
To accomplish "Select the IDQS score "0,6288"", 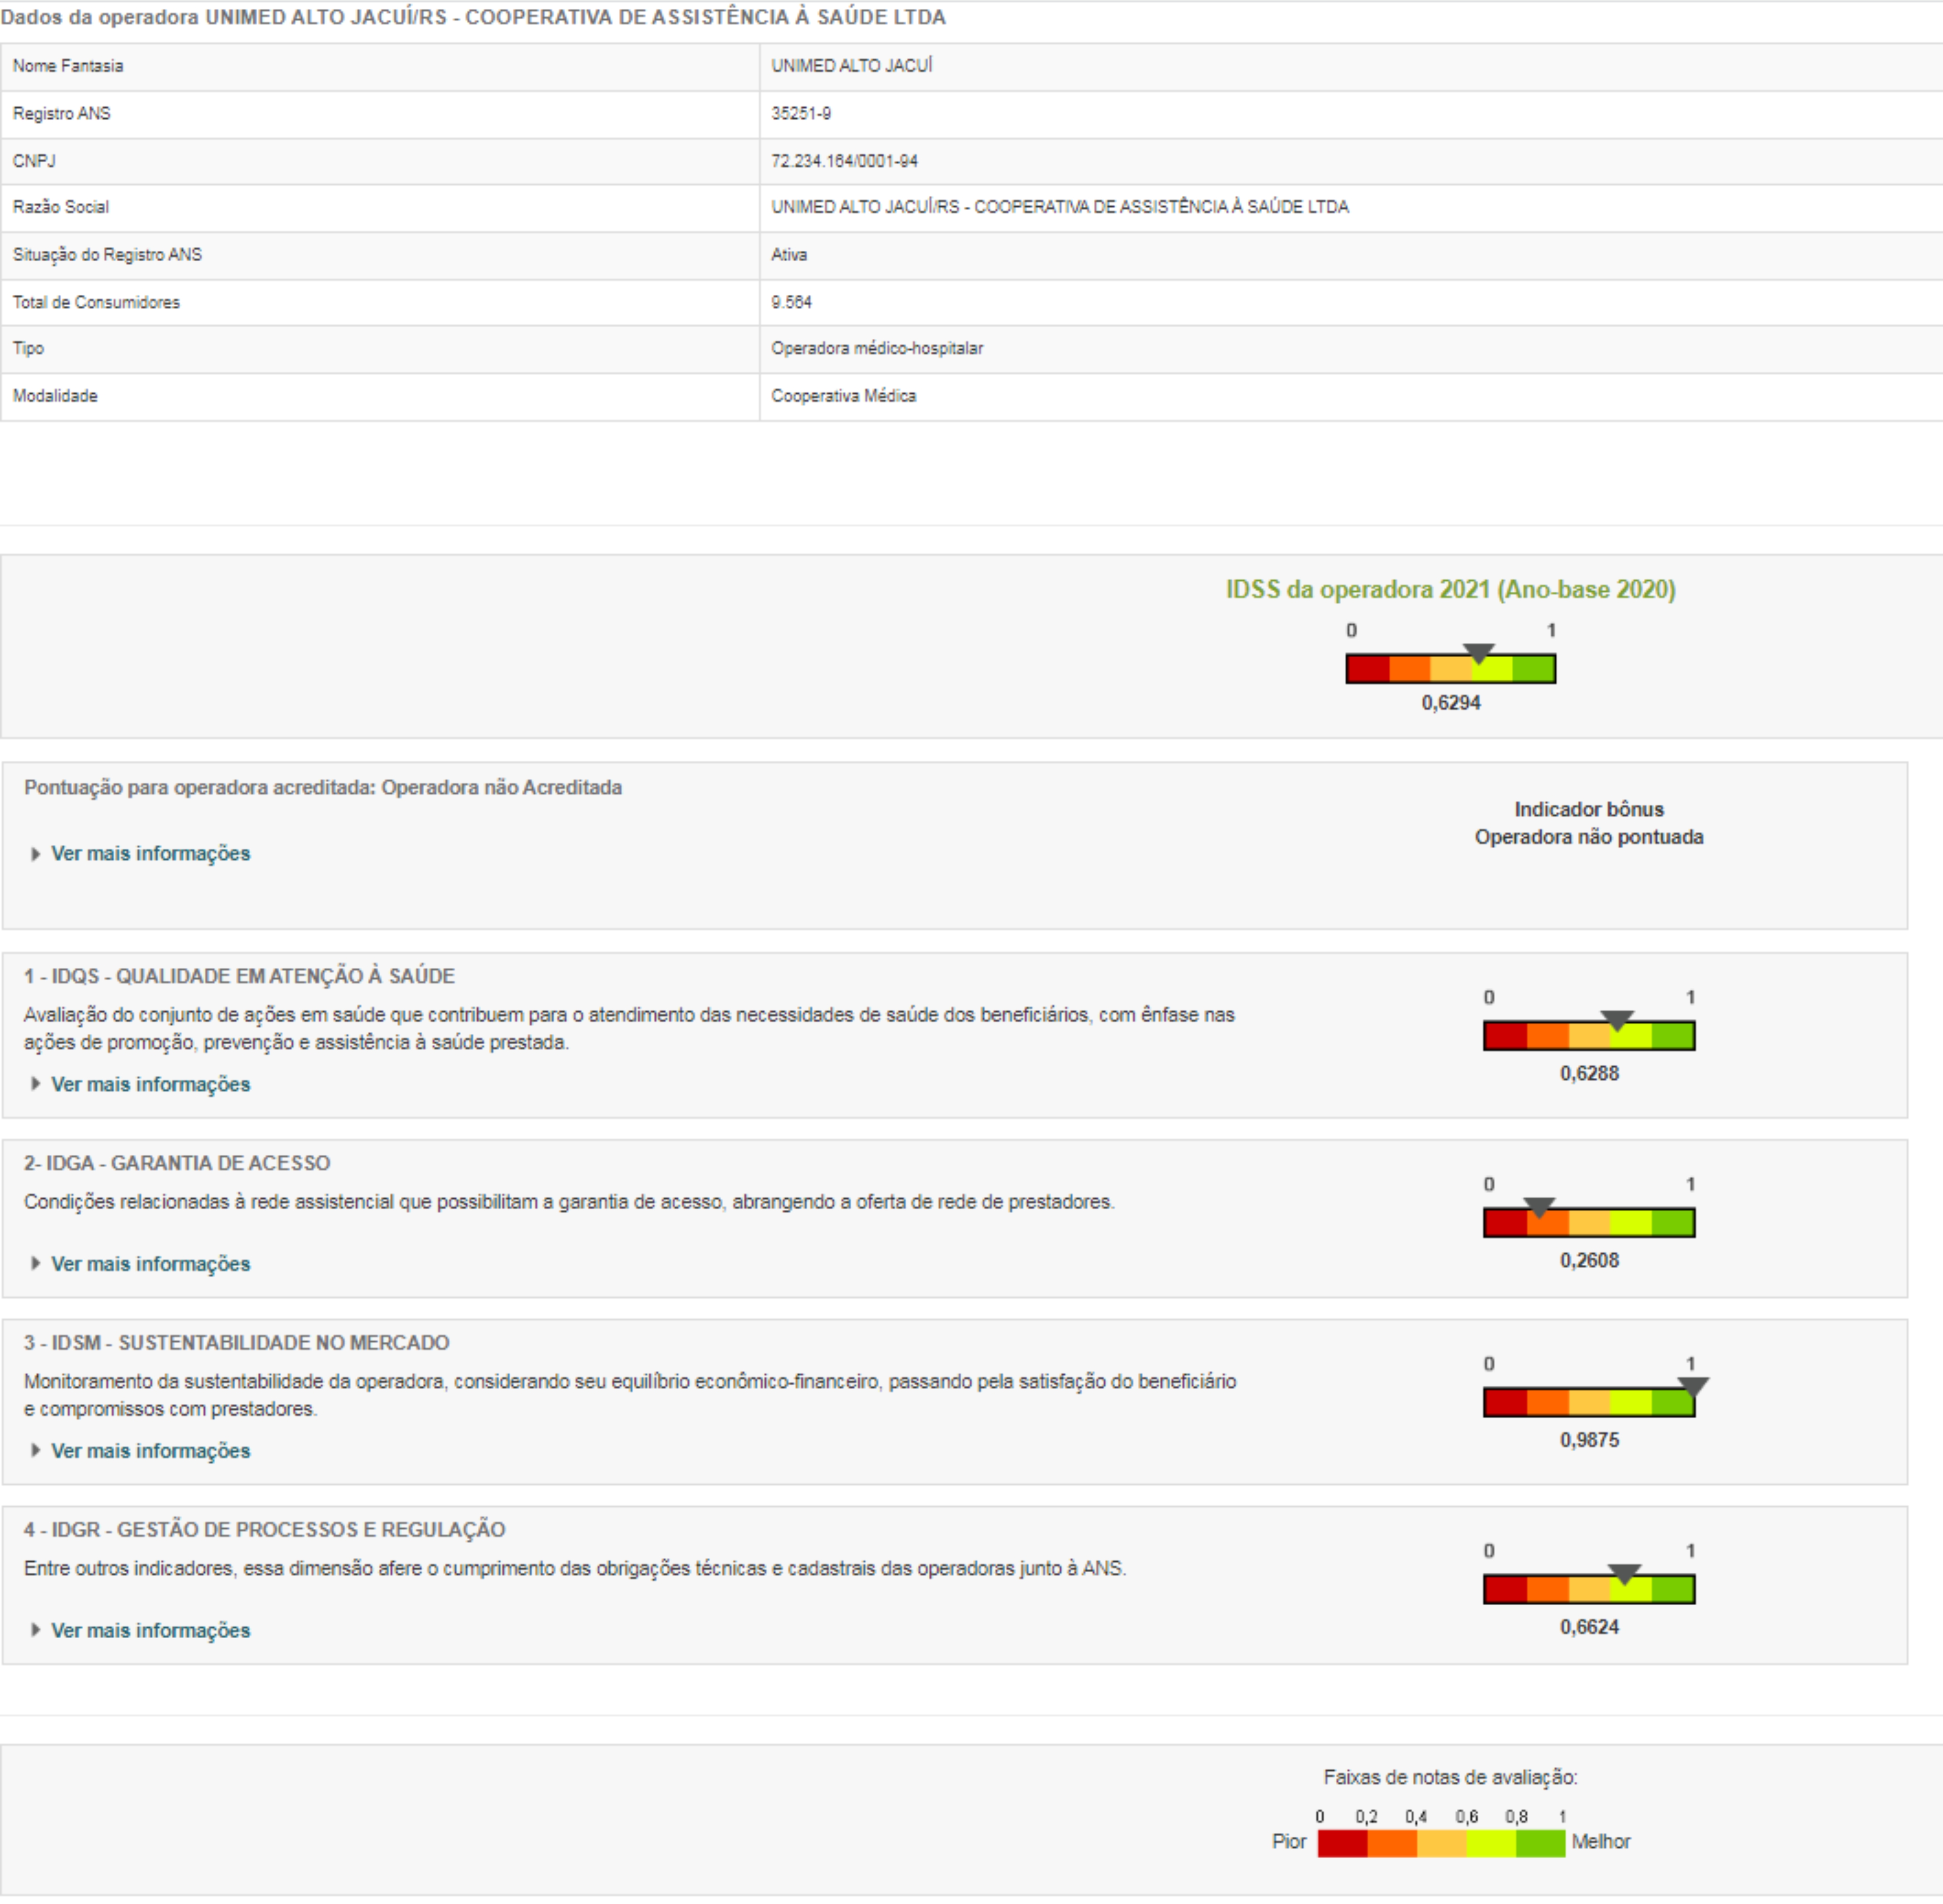I will [1589, 1074].
